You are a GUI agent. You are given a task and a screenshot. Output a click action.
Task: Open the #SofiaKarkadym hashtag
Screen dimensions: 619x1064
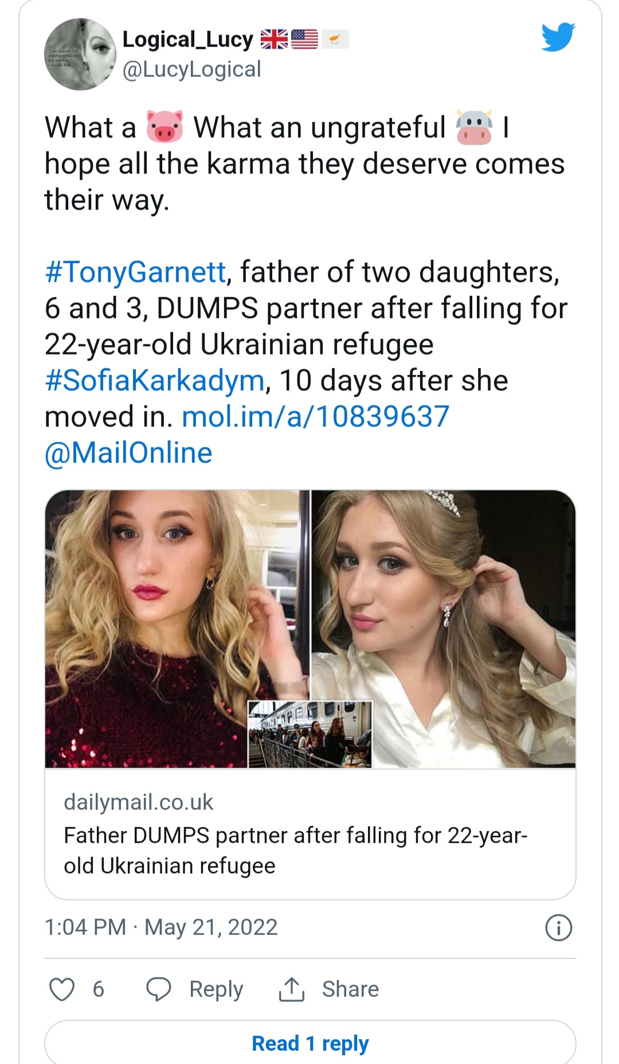click(x=155, y=380)
